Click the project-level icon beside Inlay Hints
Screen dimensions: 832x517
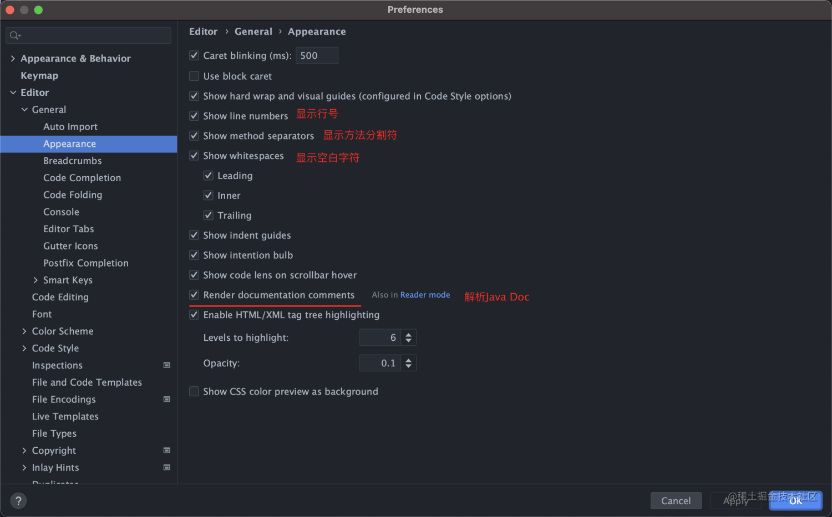pyautogui.click(x=166, y=468)
